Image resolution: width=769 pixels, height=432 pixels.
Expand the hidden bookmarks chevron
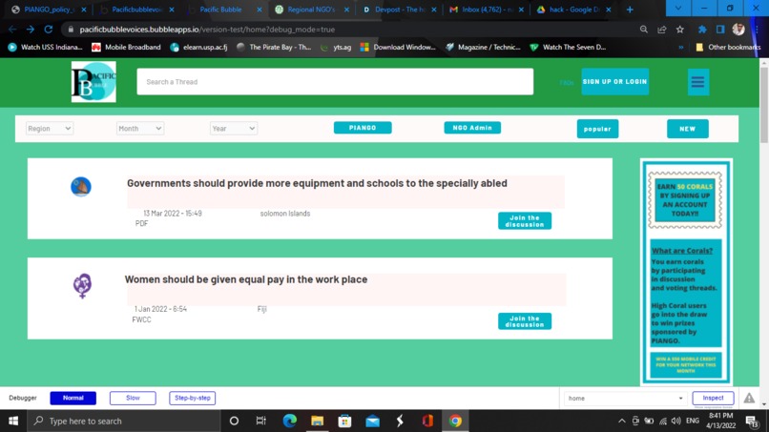coord(680,47)
